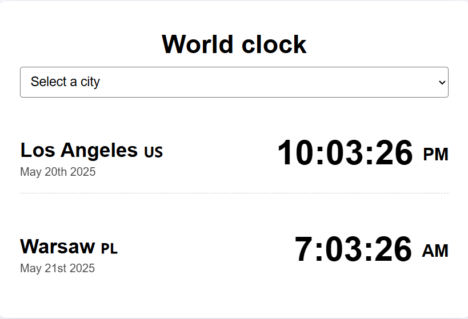Screen dimensions: 468x319
Task: Click the AM indicator for Warsaw
Action: [435, 251]
